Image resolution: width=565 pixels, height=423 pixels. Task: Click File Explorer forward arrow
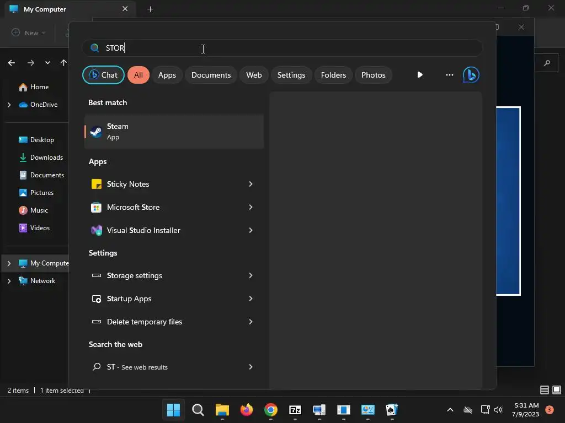[31, 63]
